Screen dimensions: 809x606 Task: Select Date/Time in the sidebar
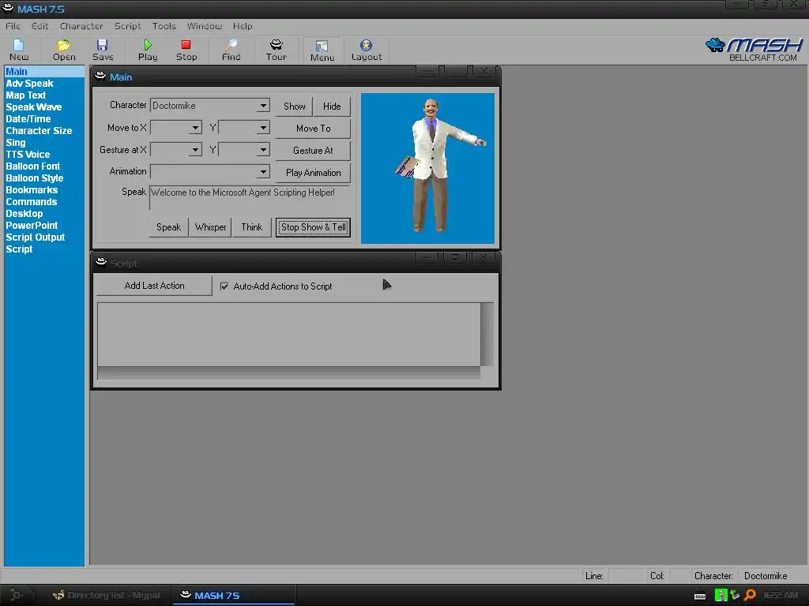pos(28,119)
